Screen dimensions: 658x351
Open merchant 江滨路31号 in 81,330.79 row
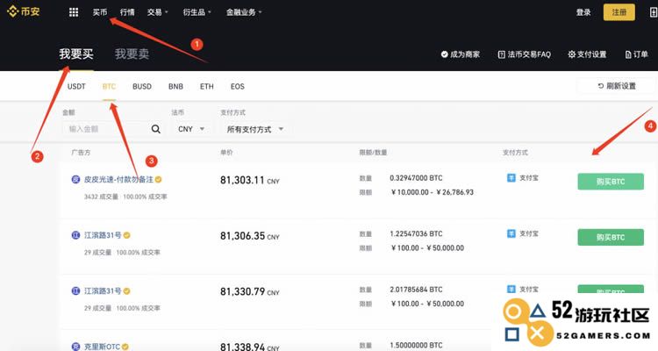(103, 291)
